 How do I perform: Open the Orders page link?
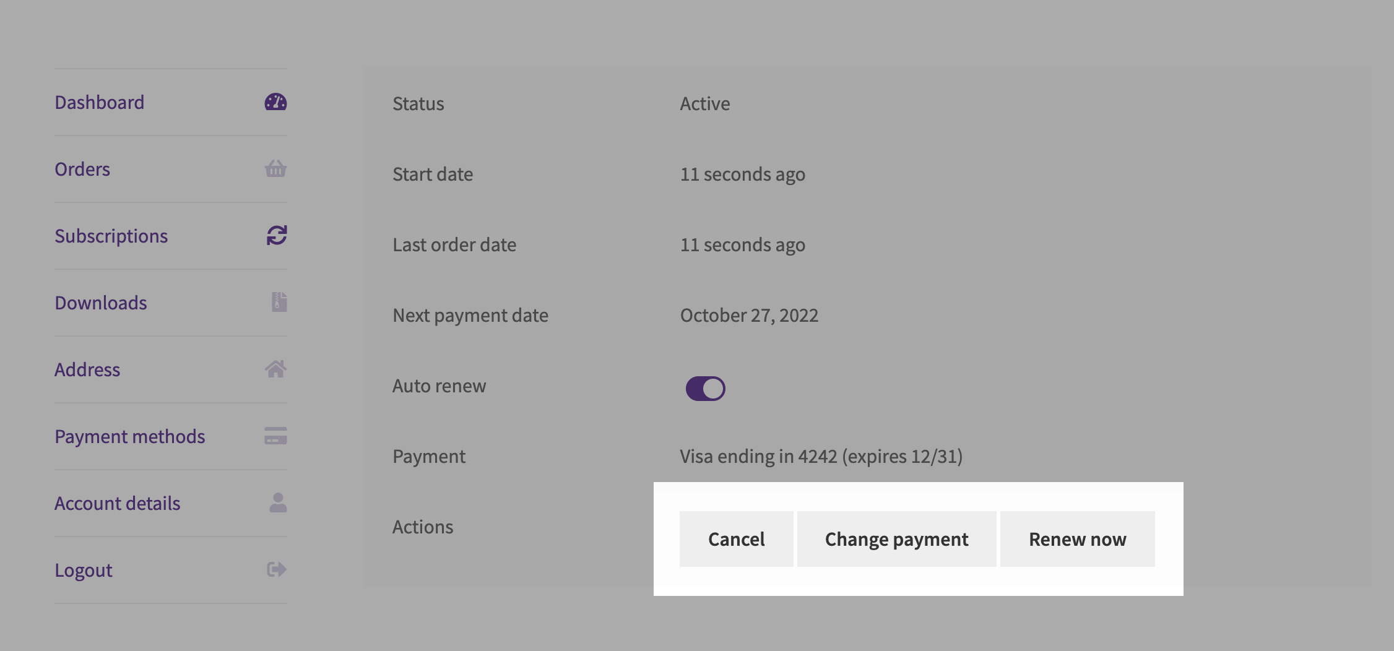81,169
